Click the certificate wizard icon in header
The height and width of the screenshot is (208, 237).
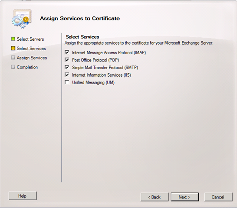pos(22,19)
